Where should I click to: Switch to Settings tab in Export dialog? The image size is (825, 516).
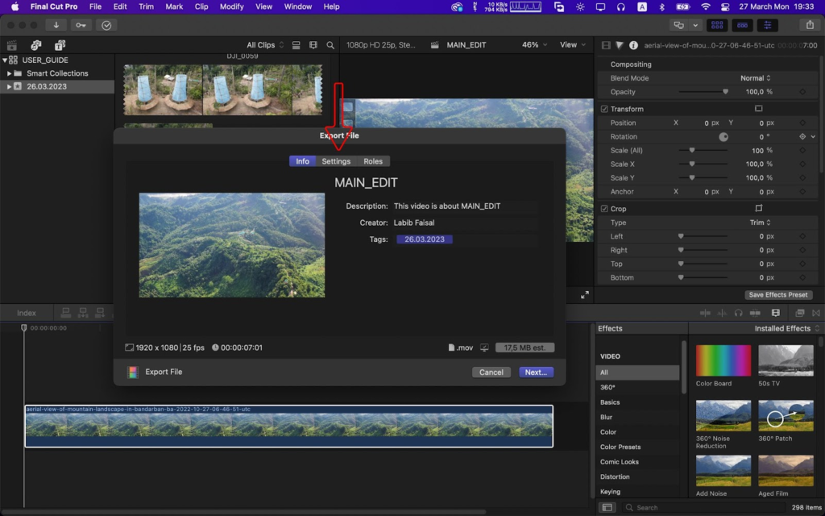(336, 161)
